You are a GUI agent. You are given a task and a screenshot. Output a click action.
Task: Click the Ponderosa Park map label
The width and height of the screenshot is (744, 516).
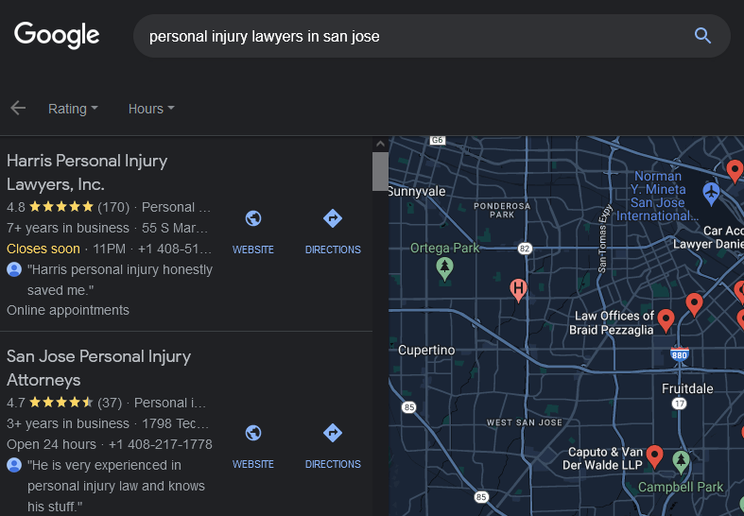502,210
